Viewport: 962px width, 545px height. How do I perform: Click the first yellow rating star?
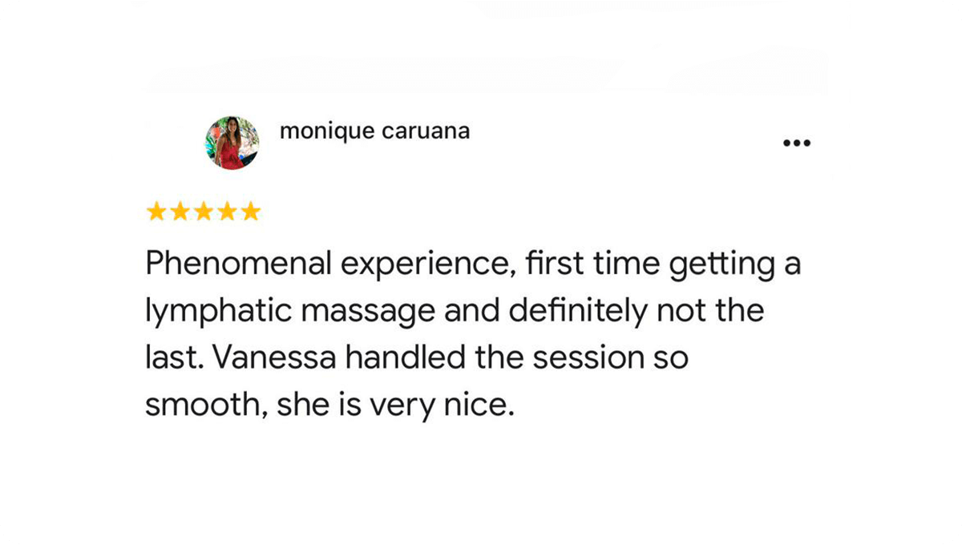[x=156, y=212]
